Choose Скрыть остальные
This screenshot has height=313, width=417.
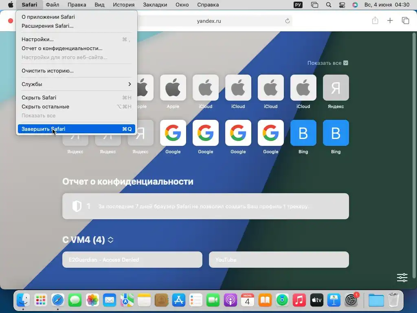click(x=77, y=107)
